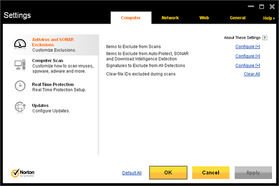Minimize the Settings window
The width and height of the screenshot is (279, 186).
tap(251, 6)
